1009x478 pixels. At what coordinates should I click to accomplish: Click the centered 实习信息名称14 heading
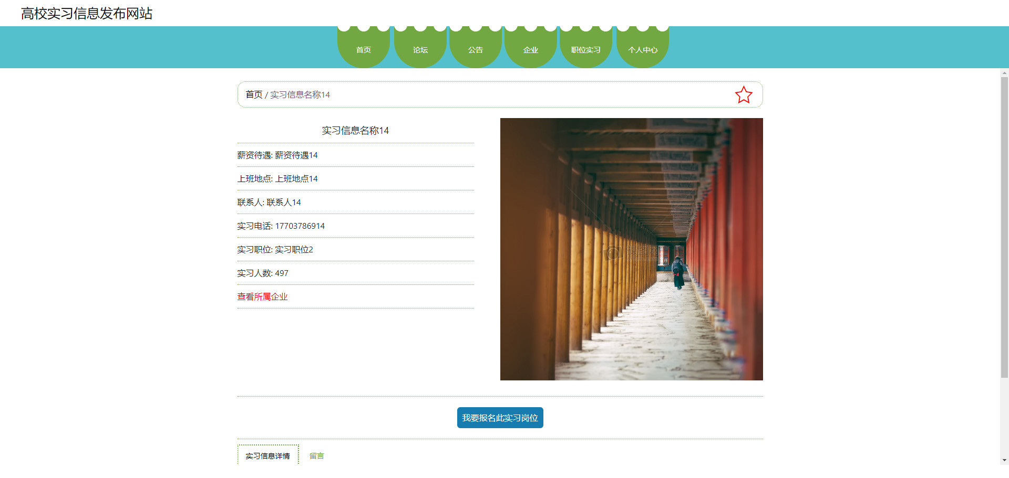355,131
